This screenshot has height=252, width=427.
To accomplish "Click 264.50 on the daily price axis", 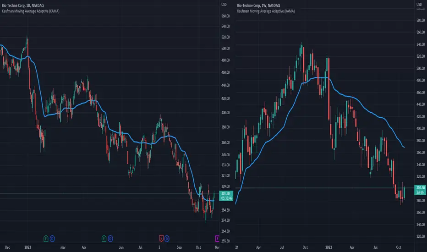I will pyautogui.click(x=225, y=231).
